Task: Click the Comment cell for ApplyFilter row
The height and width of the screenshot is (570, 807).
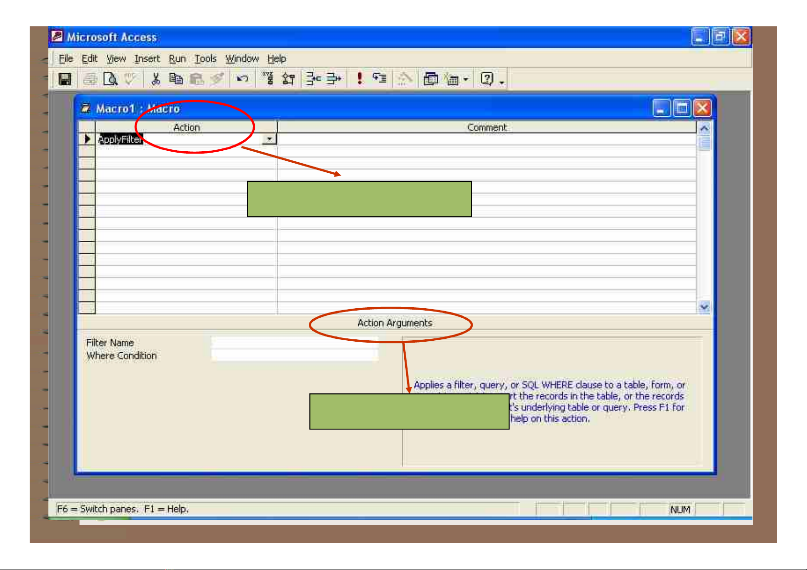Action: tap(487, 139)
